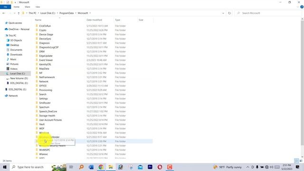This screenshot has height=171, width=304.
Task: Open the Share ribbon tab
Action: point(28,7)
